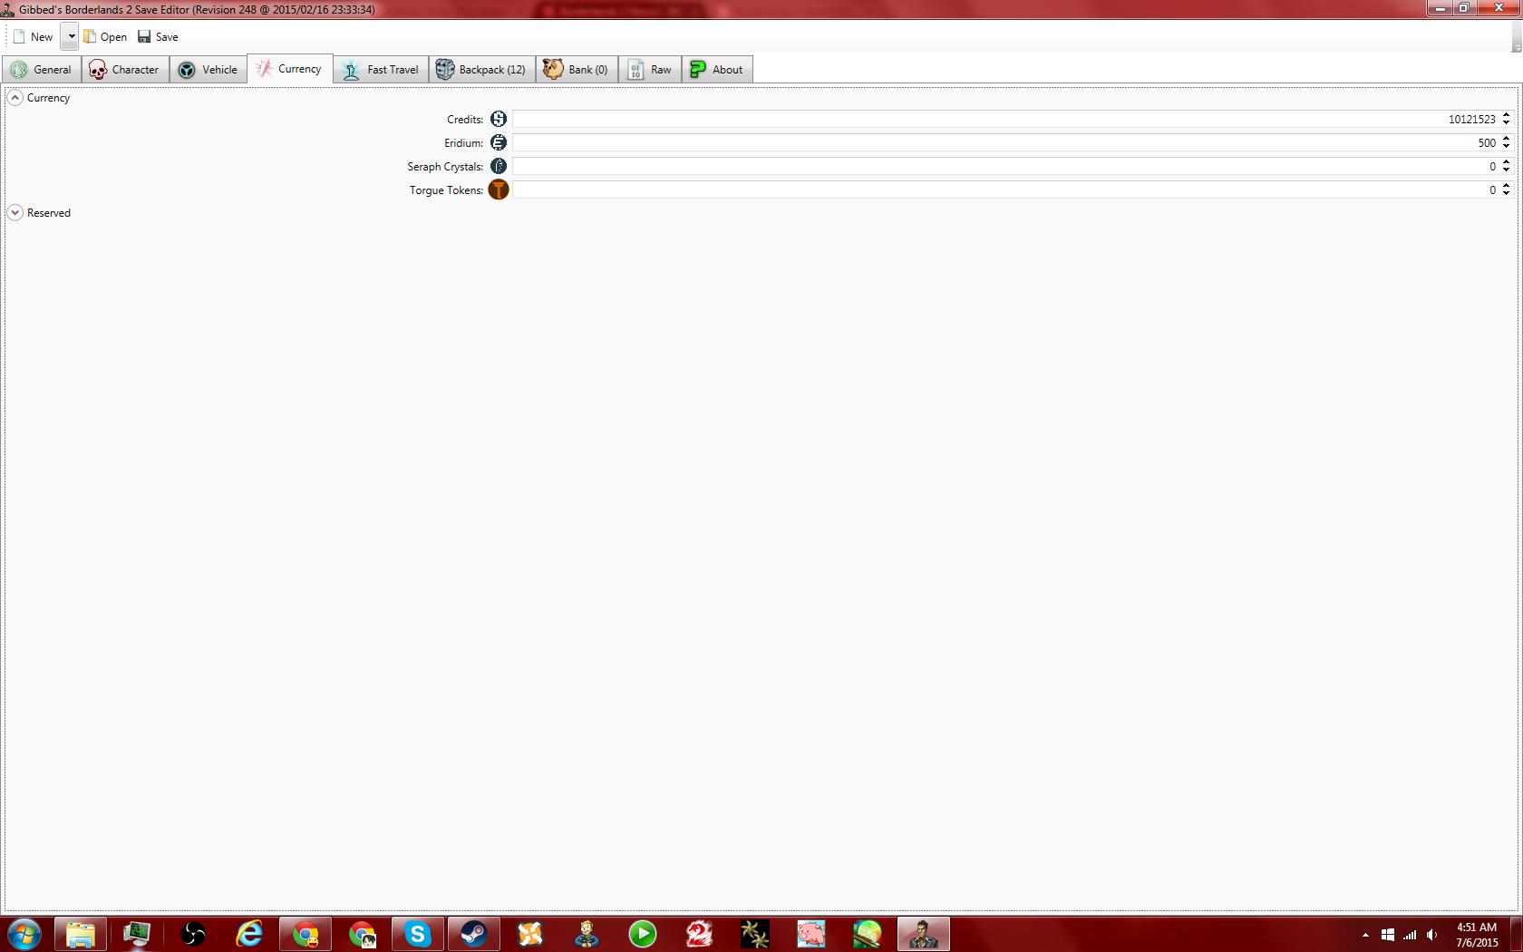
Task: Click the volume icon in system tray
Action: tap(1432, 935)
